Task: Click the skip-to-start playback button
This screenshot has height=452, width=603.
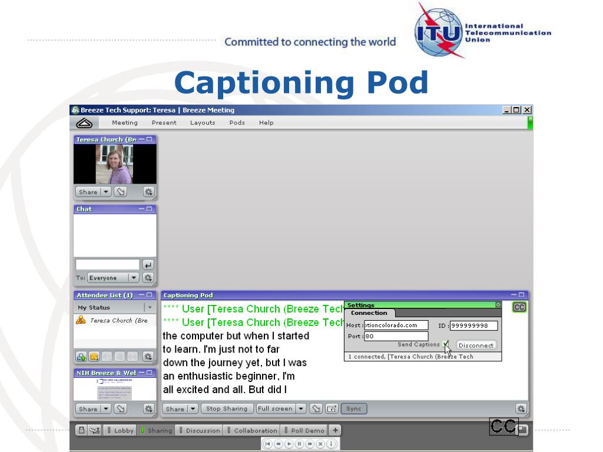Action: click(x=268, y=444)
